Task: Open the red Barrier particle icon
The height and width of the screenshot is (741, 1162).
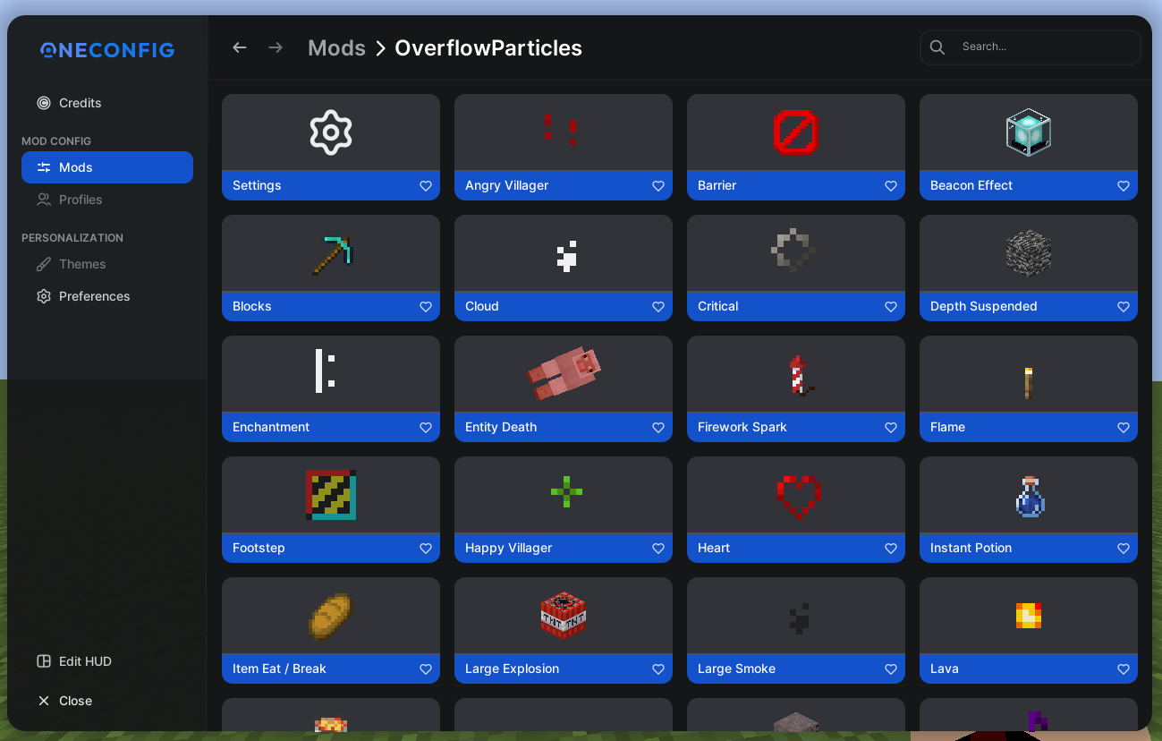Action: coord(796,132)
